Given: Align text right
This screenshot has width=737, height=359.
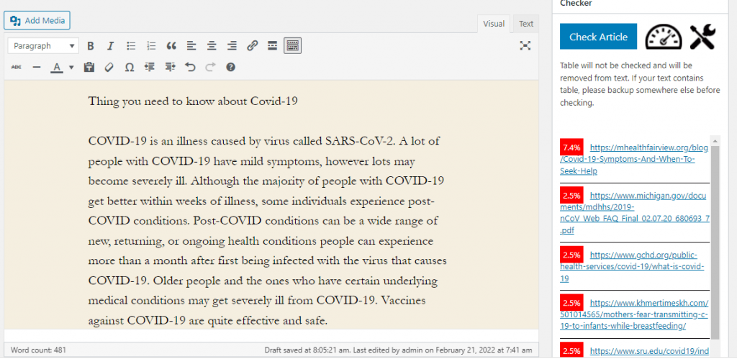Looking at the screenshot, I should click(232, 45).
